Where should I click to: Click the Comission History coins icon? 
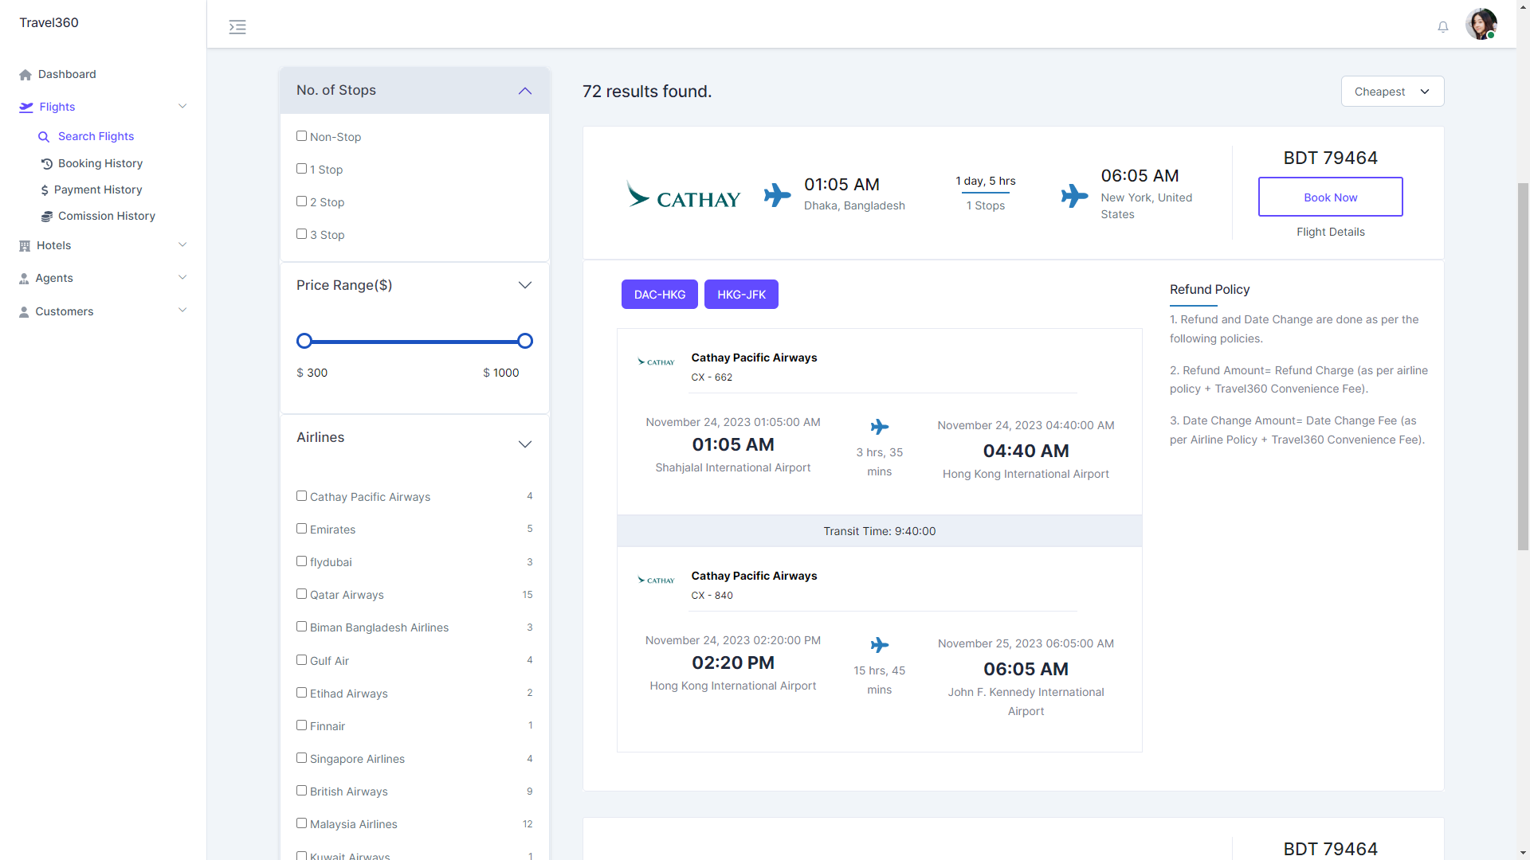pos(47,217)
